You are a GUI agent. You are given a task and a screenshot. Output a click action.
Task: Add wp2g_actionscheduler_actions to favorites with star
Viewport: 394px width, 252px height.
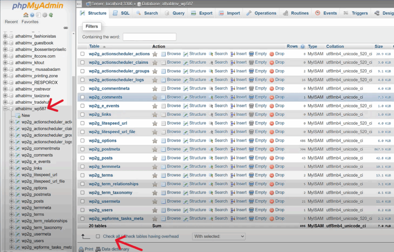coord(155,54)
